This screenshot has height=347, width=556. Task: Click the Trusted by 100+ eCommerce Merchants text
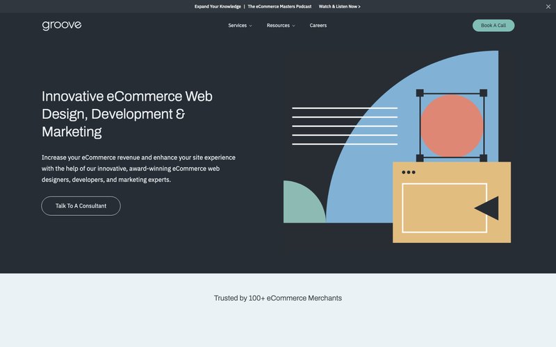click(277, 298)
